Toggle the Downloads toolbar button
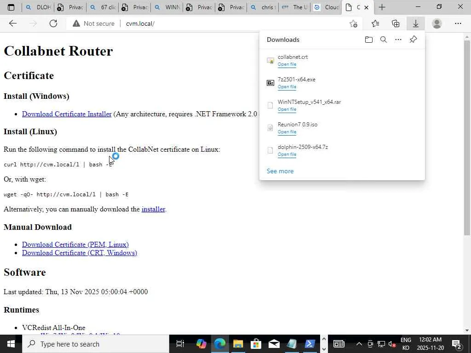Image resolution: width=471 pixels, height=353 pixels. coord(416,23)
